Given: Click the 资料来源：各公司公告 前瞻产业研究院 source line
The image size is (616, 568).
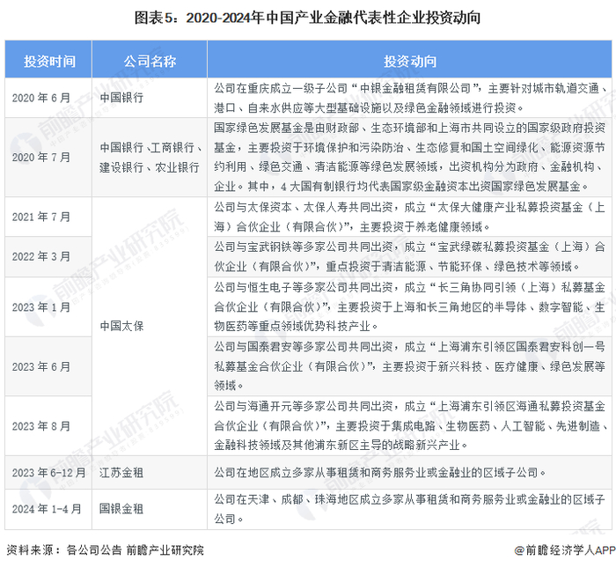Looking at the screenshot, I should [106, 550].
